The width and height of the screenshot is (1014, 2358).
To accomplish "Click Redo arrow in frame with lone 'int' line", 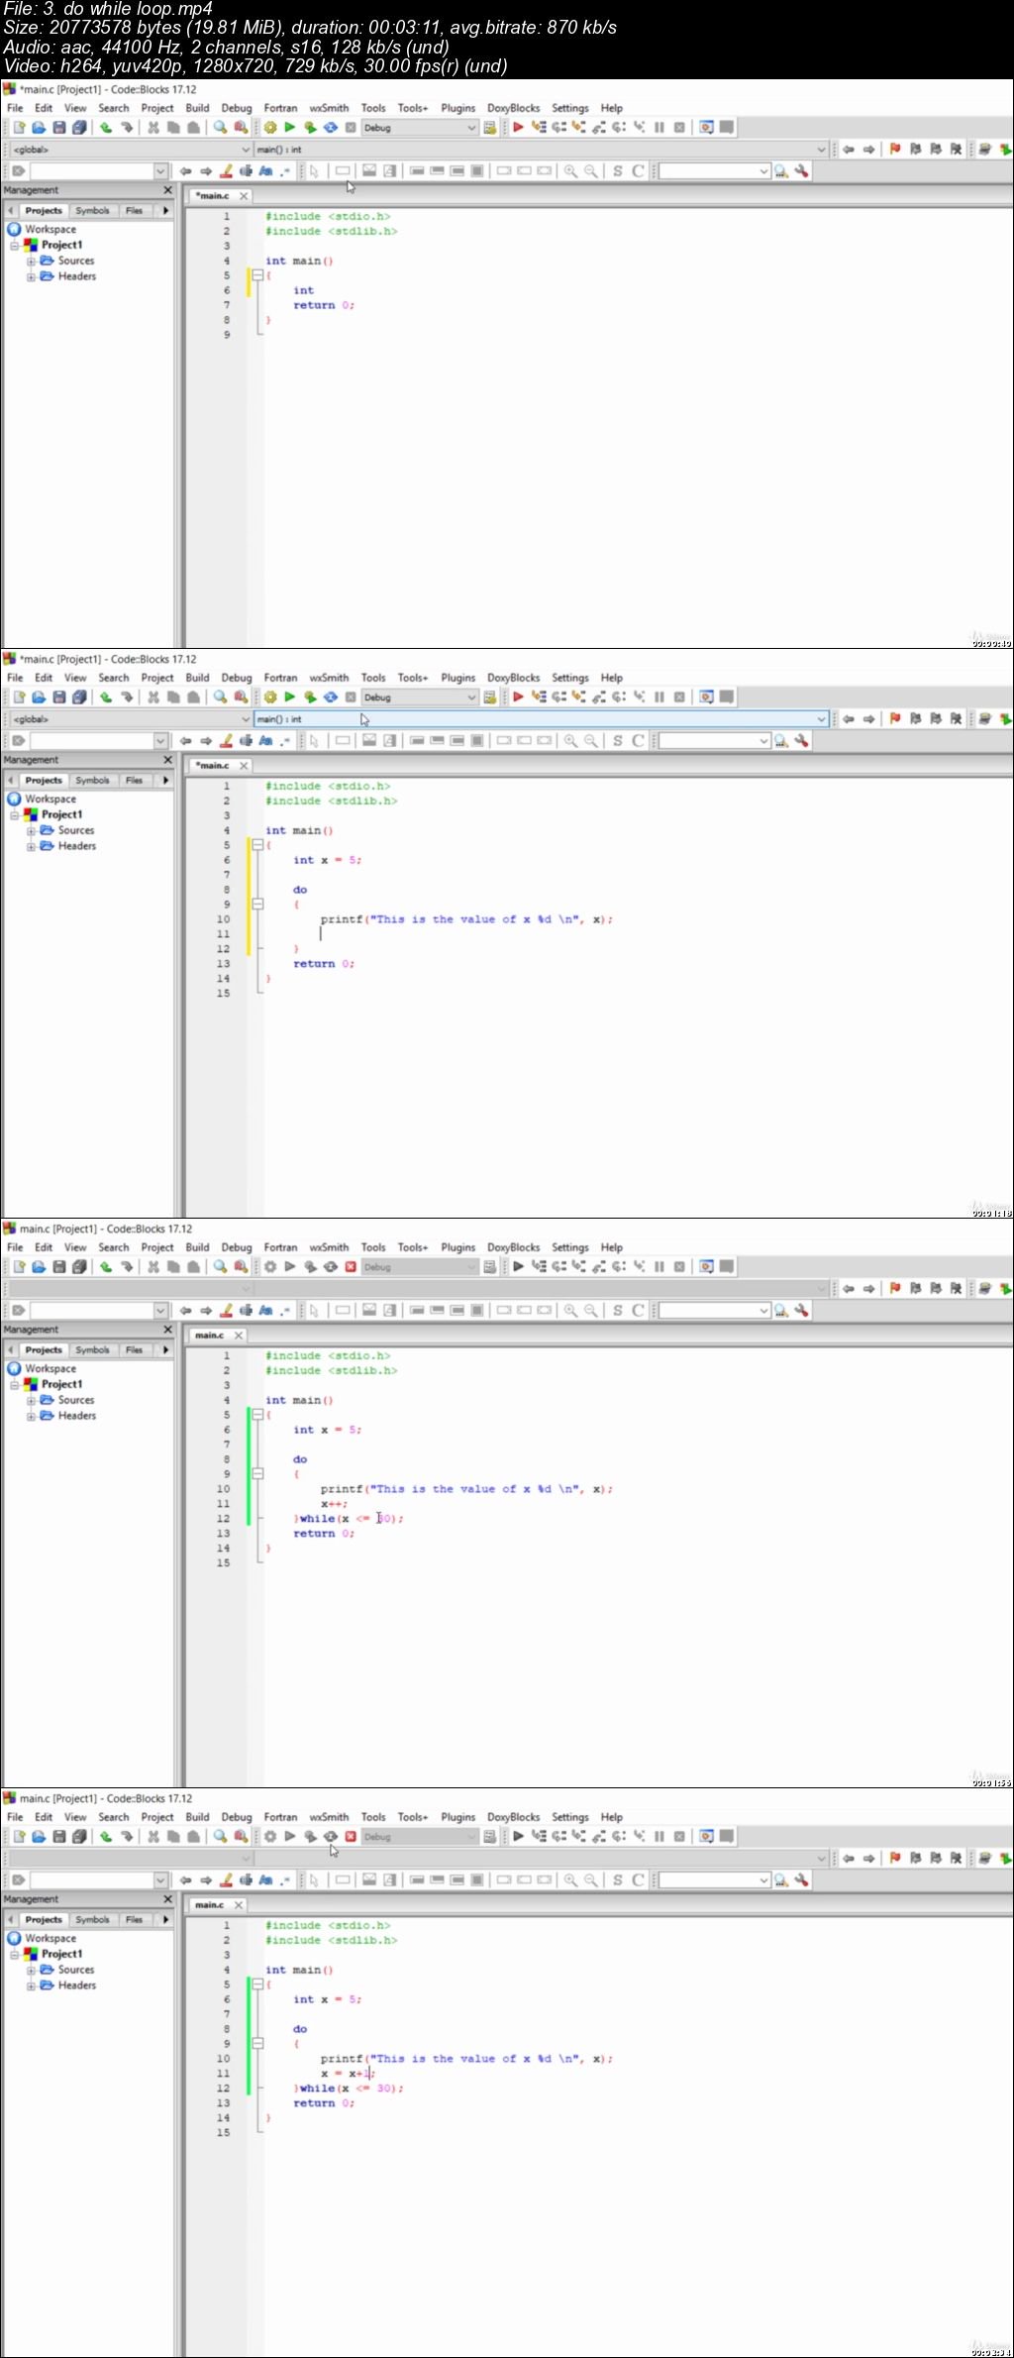I will pos(127,128).
